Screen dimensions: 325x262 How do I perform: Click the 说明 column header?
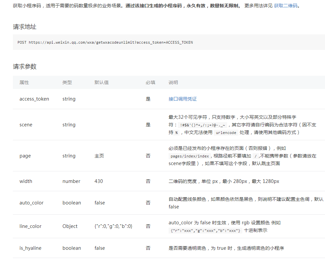[x=173, y=83]
